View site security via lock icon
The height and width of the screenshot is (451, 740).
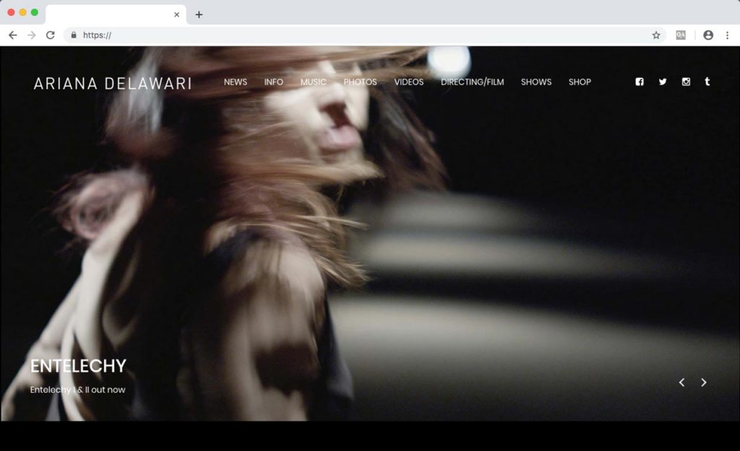pos(74,35)
